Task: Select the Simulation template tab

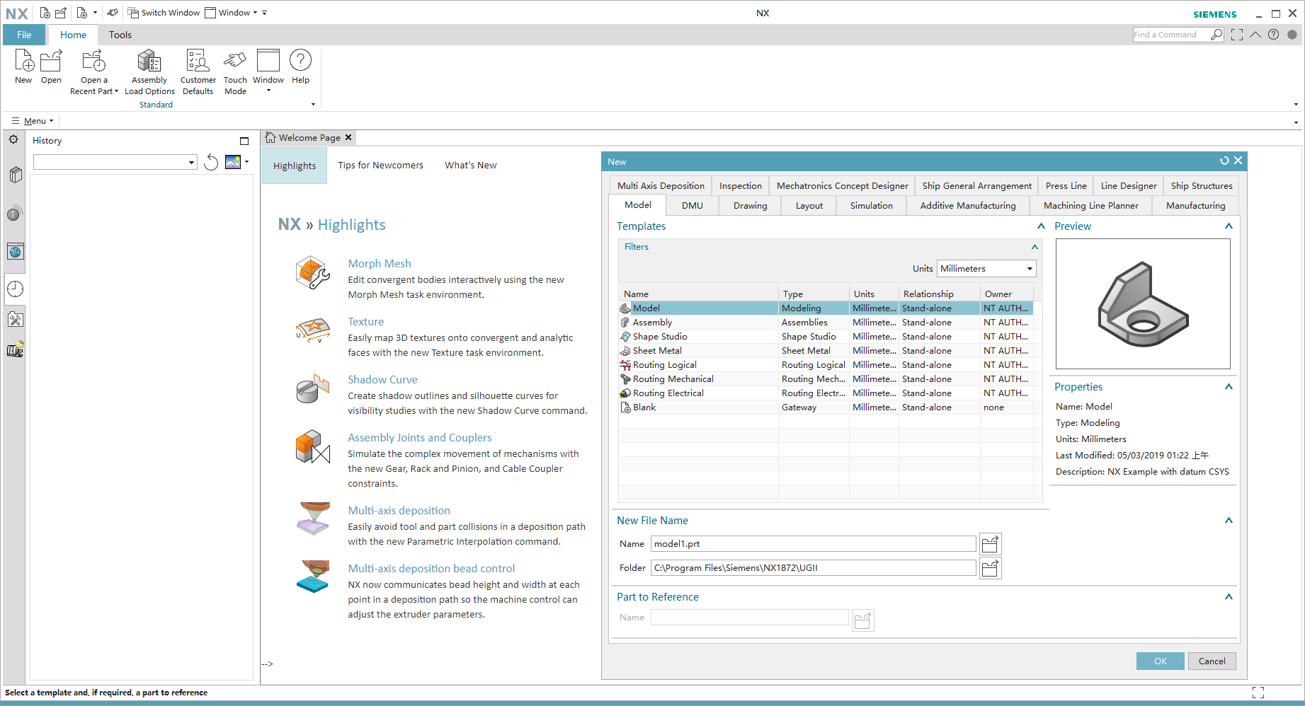Action: click(x=871, y=206)
